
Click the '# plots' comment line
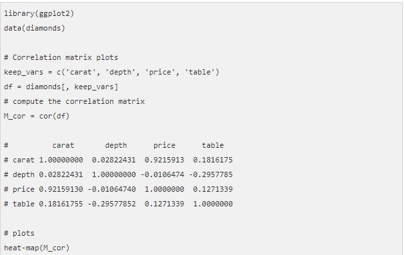click(x=19, y=233)
